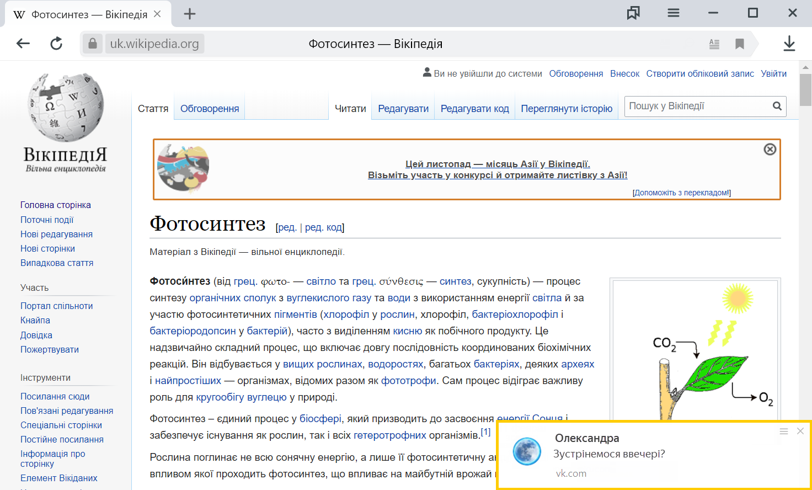Image resolution: width=812 pixels, height=490 pixels.
Task: Open the Редагувати код tab
Action: pos(474,109)
